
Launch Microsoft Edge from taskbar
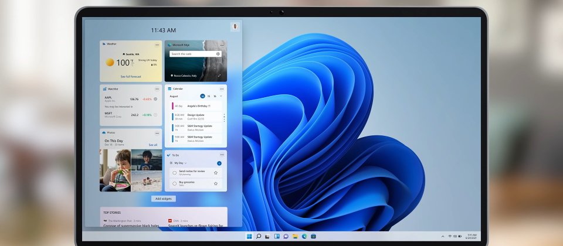(304, 236)
